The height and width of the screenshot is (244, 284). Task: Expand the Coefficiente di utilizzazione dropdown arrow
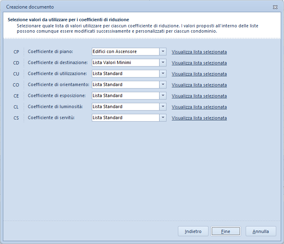163,74
